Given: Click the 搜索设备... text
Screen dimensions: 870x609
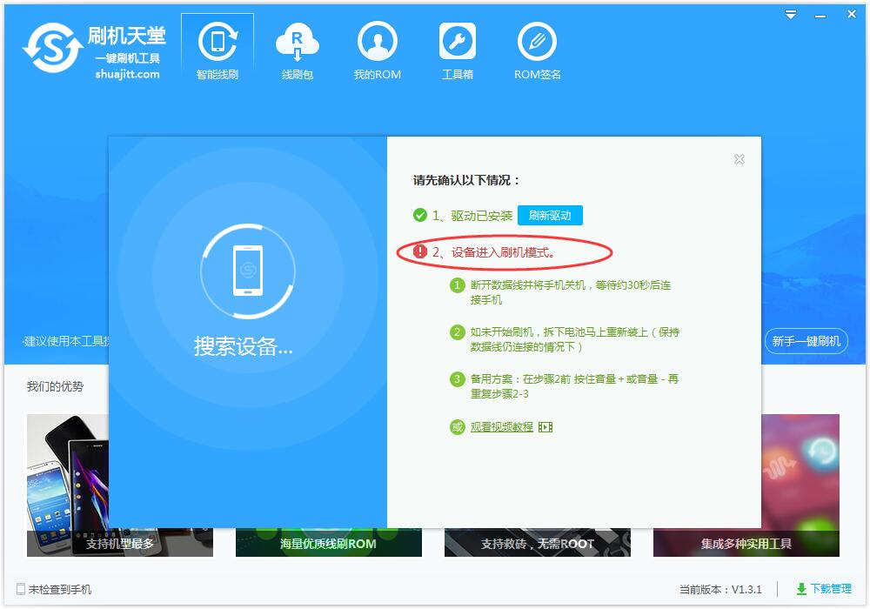Looking at the screenshot, I should click(244, 346).
